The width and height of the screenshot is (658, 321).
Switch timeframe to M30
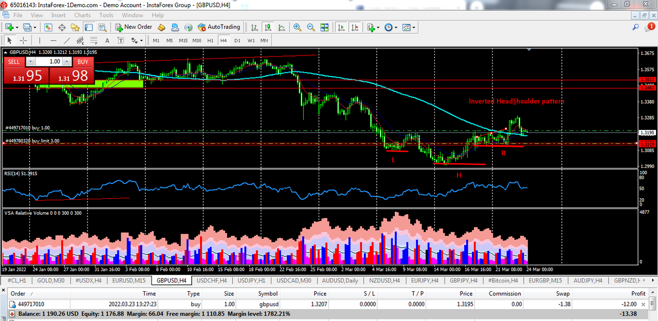[x=197, y=40]
